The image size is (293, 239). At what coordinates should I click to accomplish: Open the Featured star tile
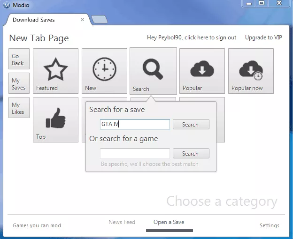point(55,71)
